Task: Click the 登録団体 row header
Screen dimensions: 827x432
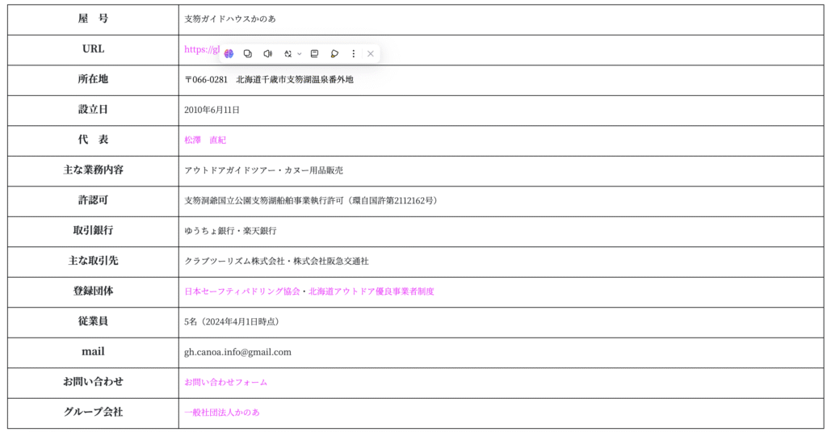Action: click(x=94, y=291)
